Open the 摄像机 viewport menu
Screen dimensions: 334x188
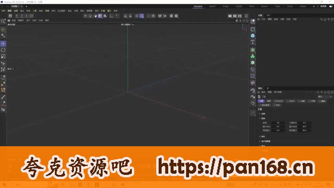21,20
